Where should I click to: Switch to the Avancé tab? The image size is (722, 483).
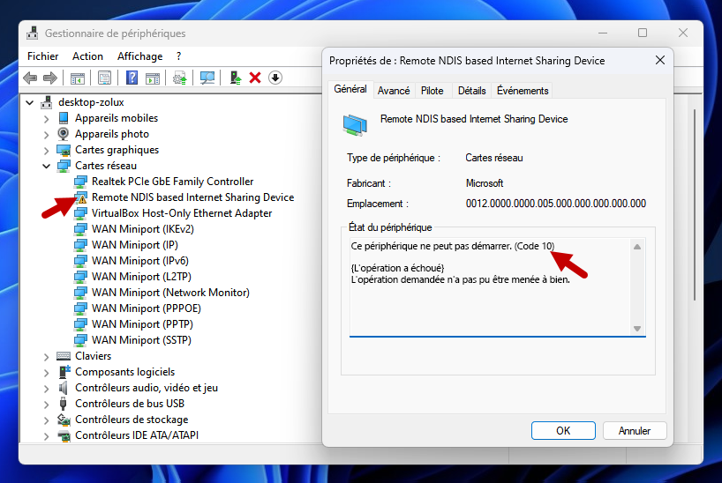pyautogui.click(x=394, y=91)
